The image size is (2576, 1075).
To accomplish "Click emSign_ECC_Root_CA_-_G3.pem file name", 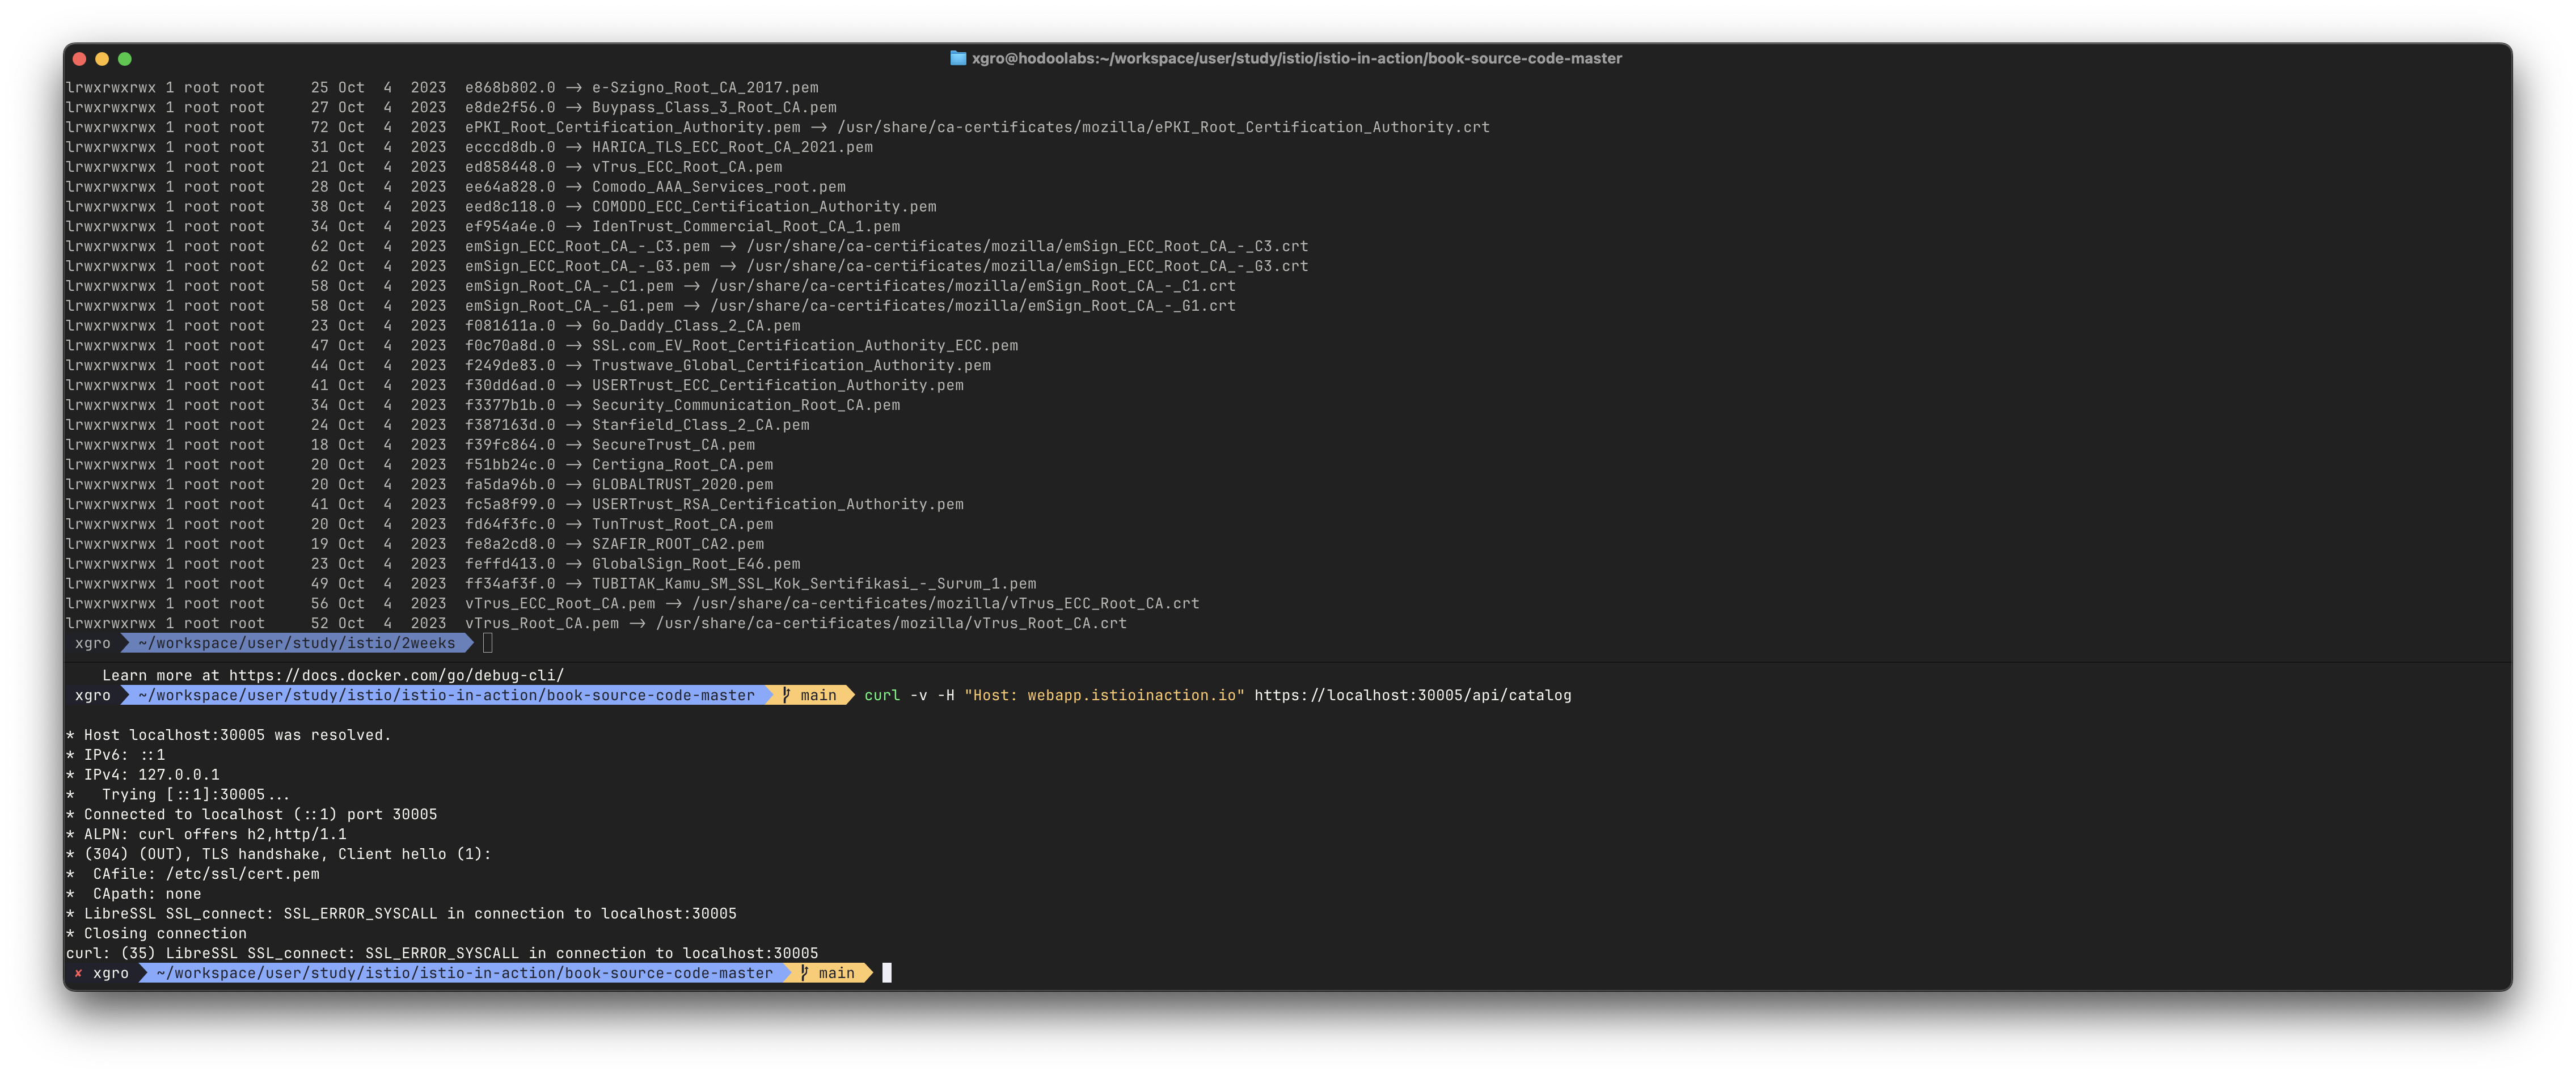I will (587, 266).
